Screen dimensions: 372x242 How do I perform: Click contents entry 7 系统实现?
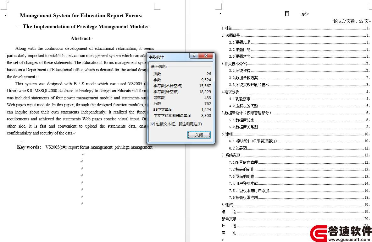(295, 155)
